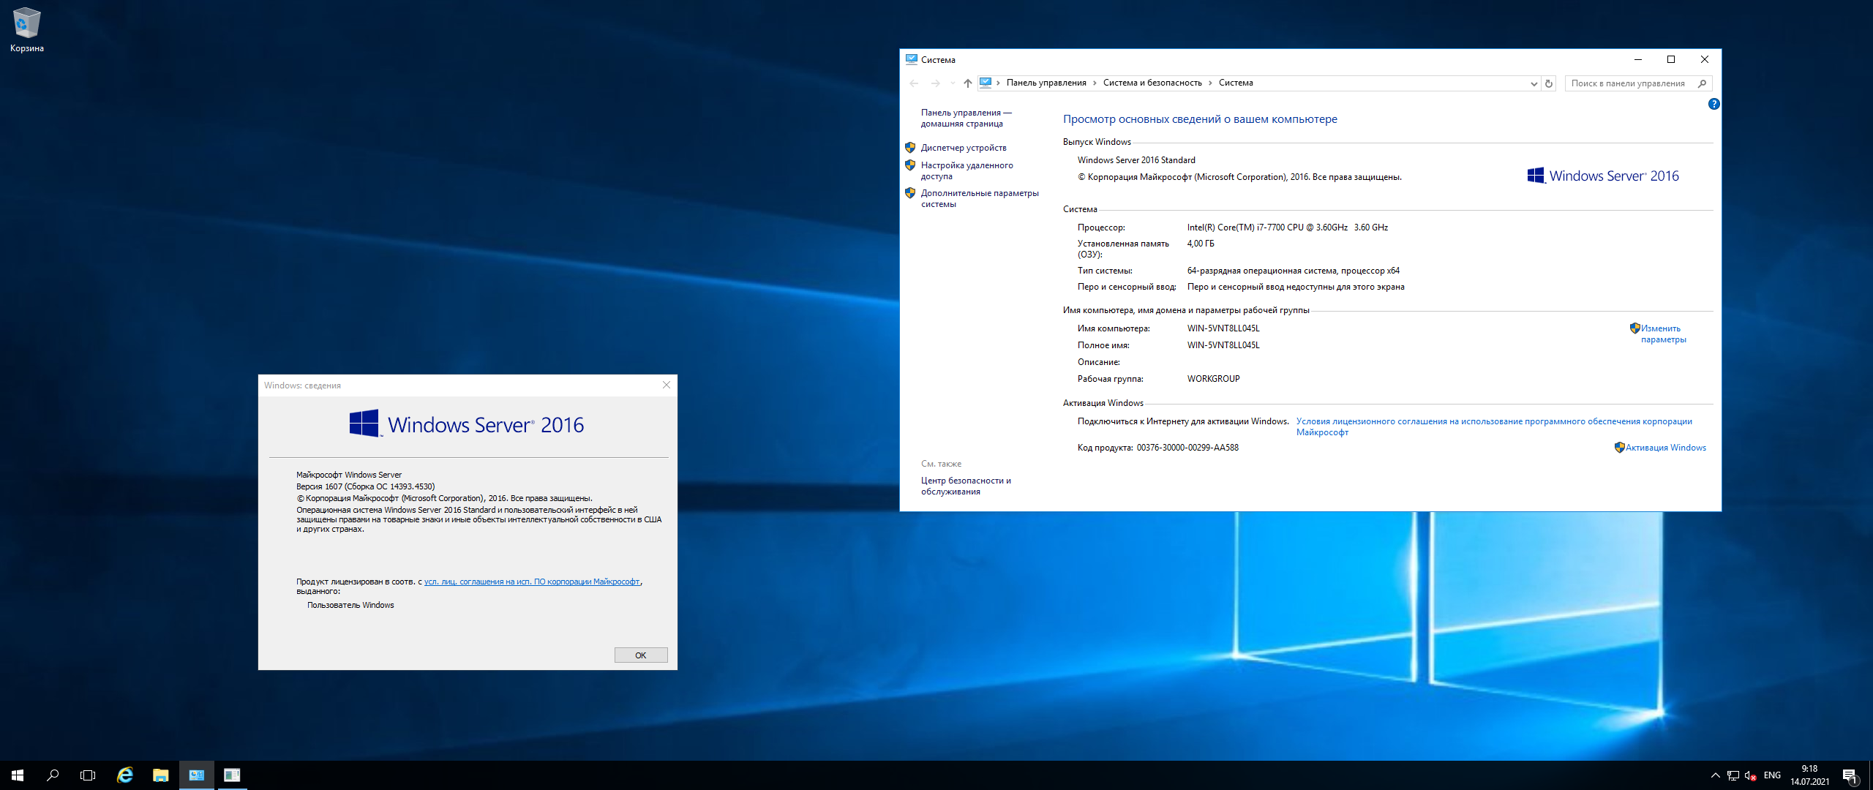Select the Система и безопасность breadcrumb
This screenshot has width=1873, height=790.
point(1152,83)
